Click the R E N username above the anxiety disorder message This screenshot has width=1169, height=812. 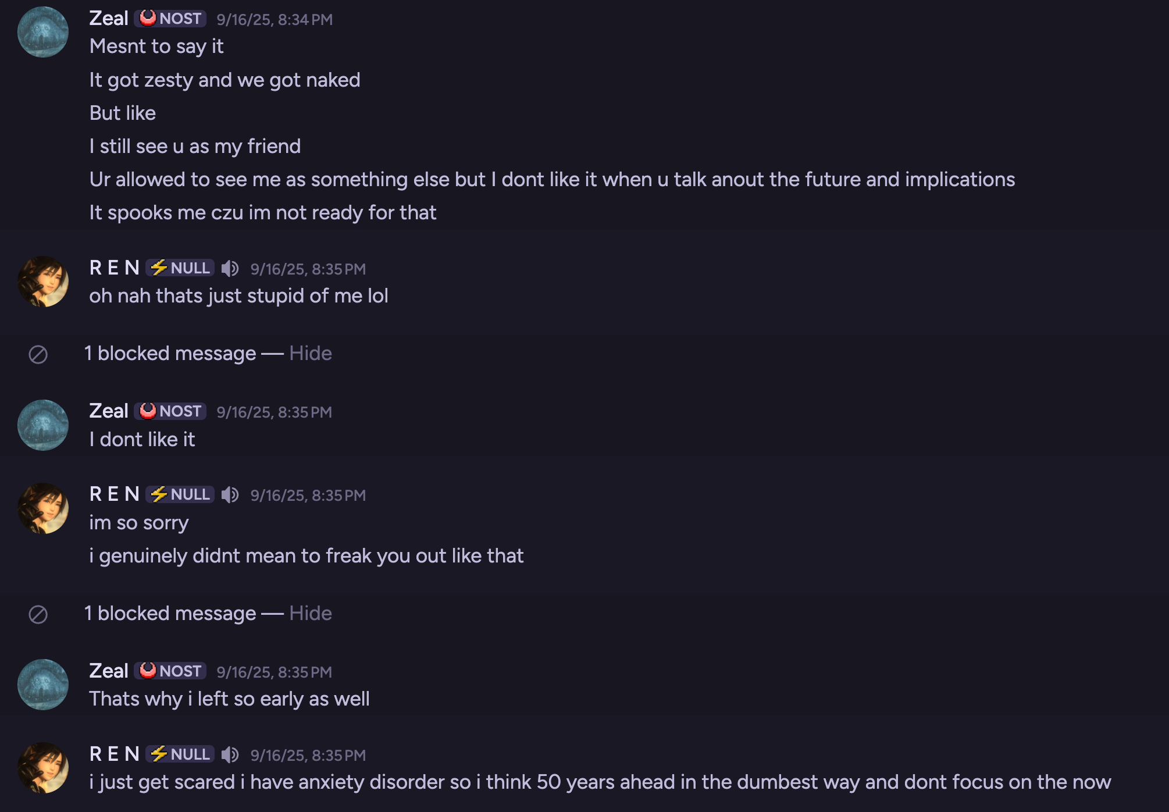[x=115, y=754]
